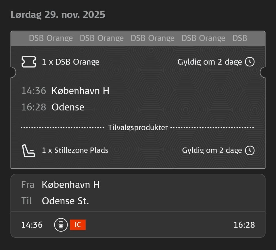Tap the repeating DSB Orange banner strip
276x250 pixels.
coord(138,38)
